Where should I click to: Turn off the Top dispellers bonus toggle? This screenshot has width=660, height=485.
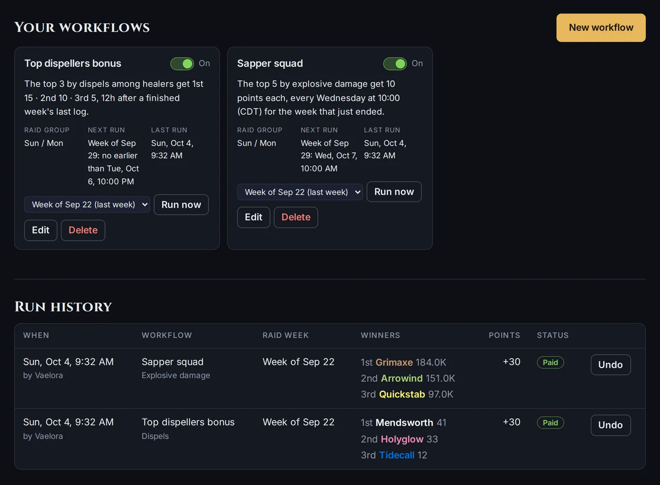click(182, 64)
